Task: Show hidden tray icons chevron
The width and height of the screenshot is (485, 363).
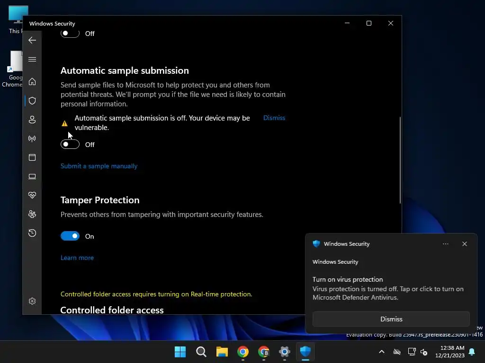Action: (x=382, y=352)
